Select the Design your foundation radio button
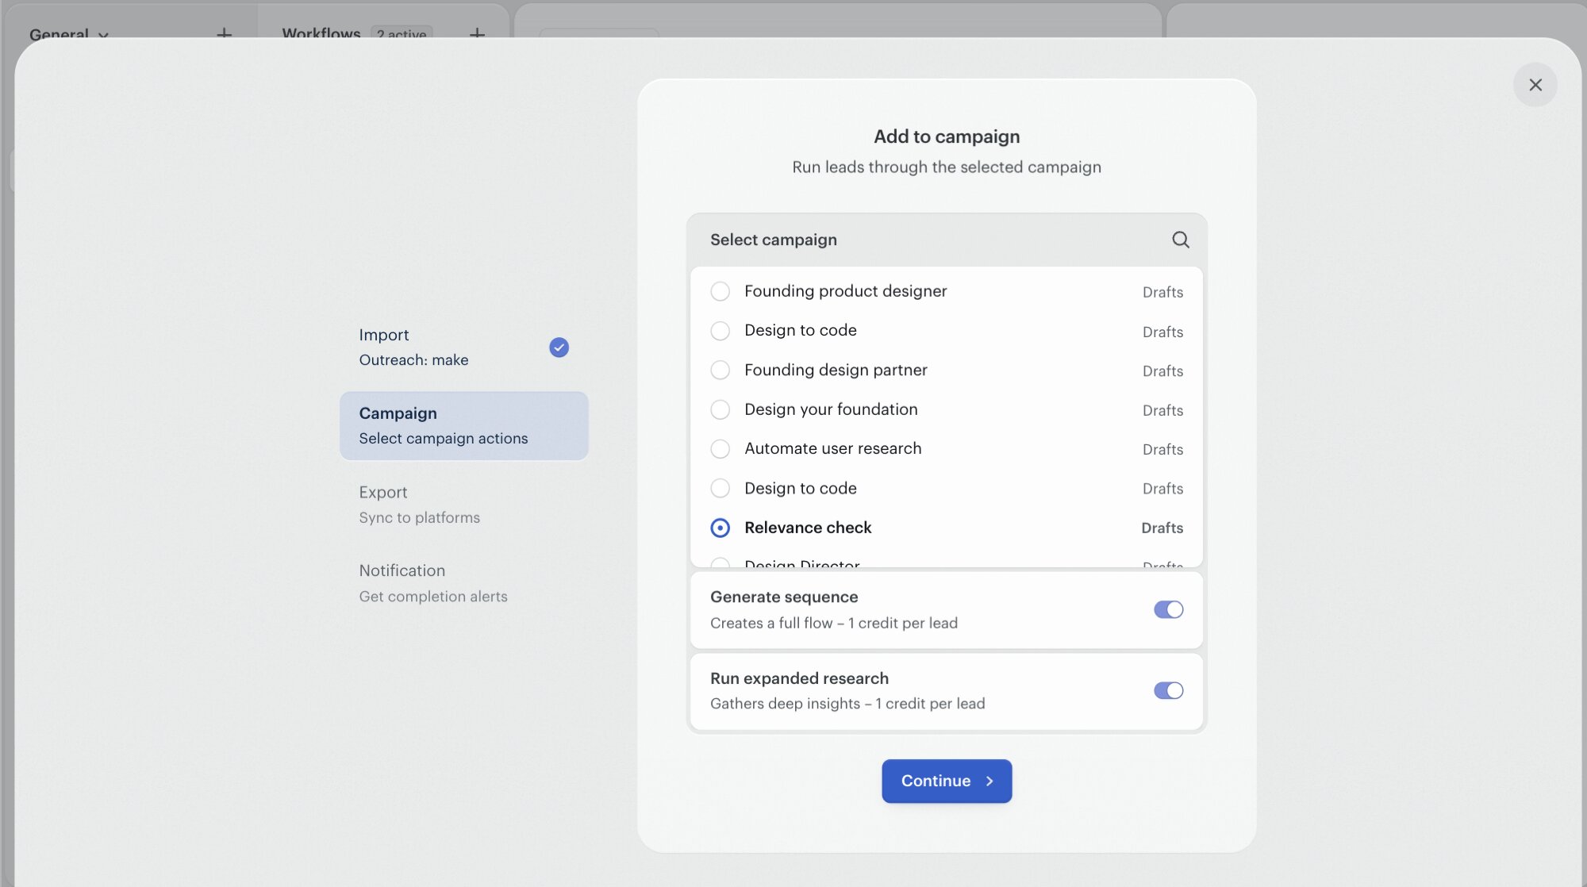1587x887 pixels. 720,409
